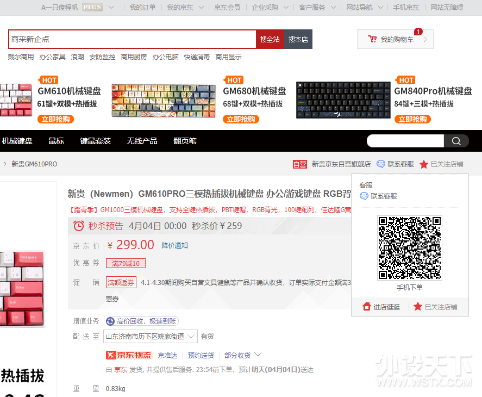Select the 键鼠套装 navigation tab
The width and height of the screenshot is (482, 397).
point(95,141)
